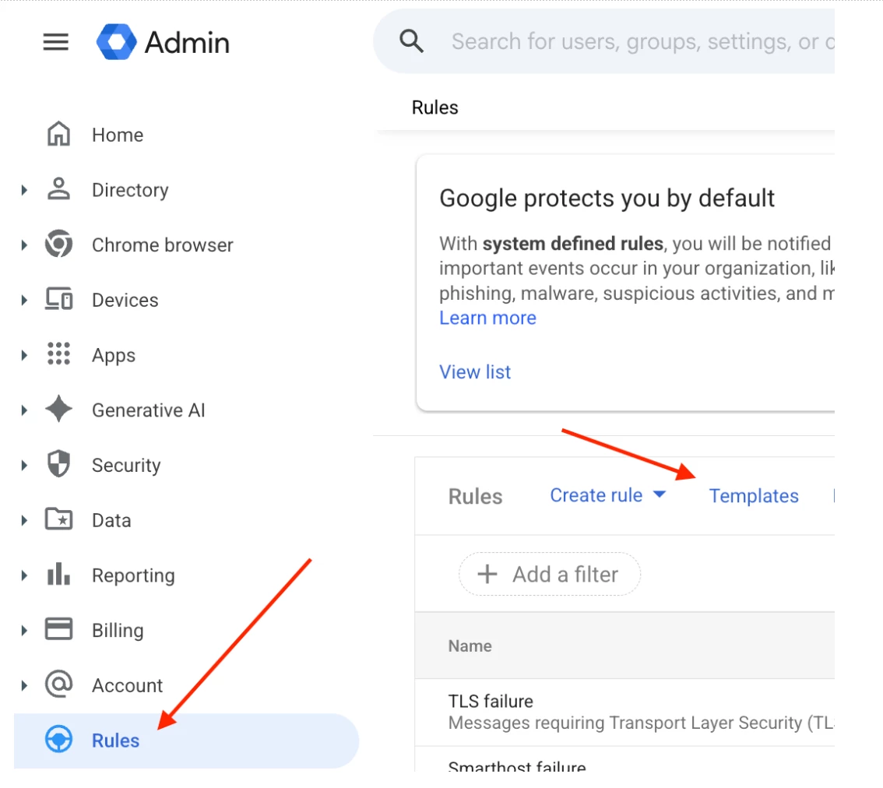Open the Data menu item
The width and height of the screenshot is (883, 788).
tap(111, 520)
